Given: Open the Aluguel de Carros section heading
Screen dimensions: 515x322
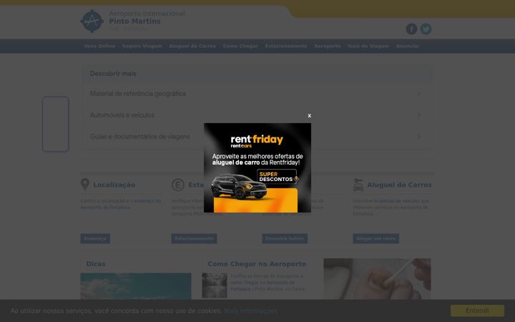Looking at the screenshot, I should pyautogui.click(x=399, y=185).
